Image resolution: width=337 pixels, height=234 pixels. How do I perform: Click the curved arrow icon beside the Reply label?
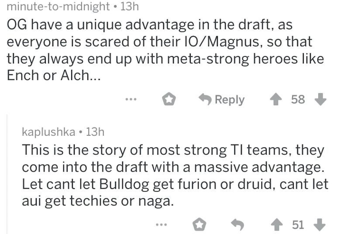[205, 100]
